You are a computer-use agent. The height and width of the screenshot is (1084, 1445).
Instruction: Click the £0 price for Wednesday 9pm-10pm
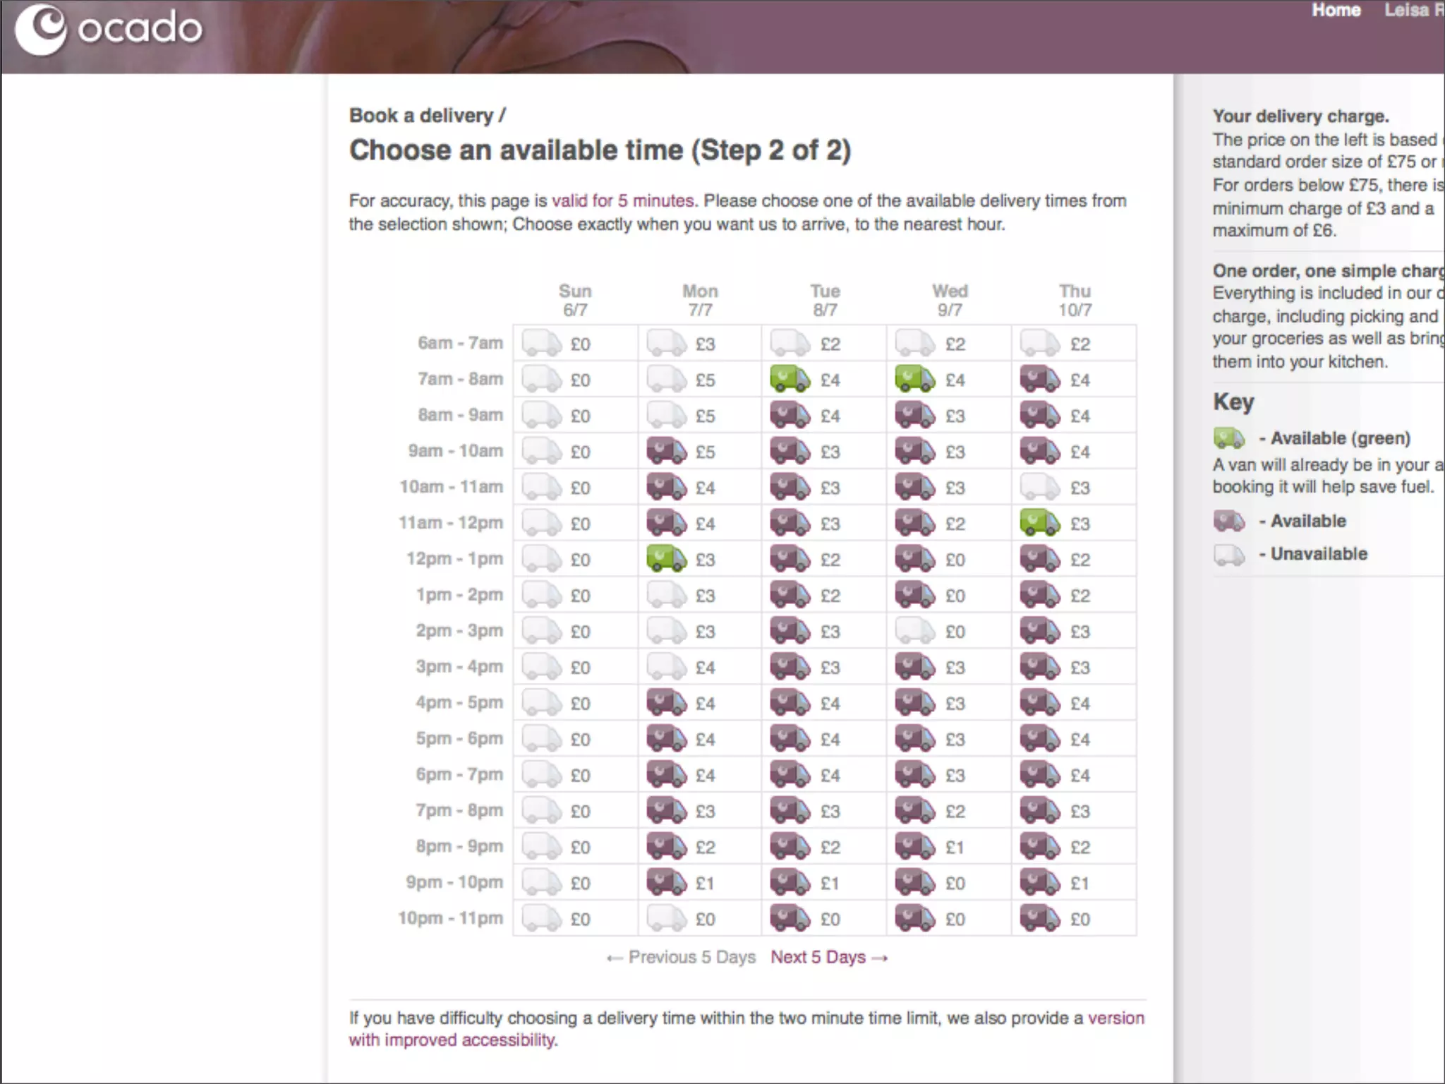tap(955, 884)
